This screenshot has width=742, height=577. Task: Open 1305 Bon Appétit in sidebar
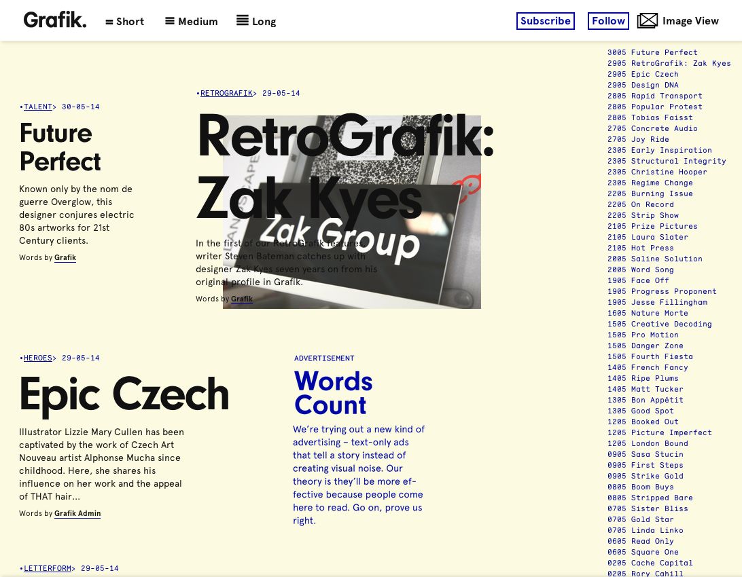point(646,401)
